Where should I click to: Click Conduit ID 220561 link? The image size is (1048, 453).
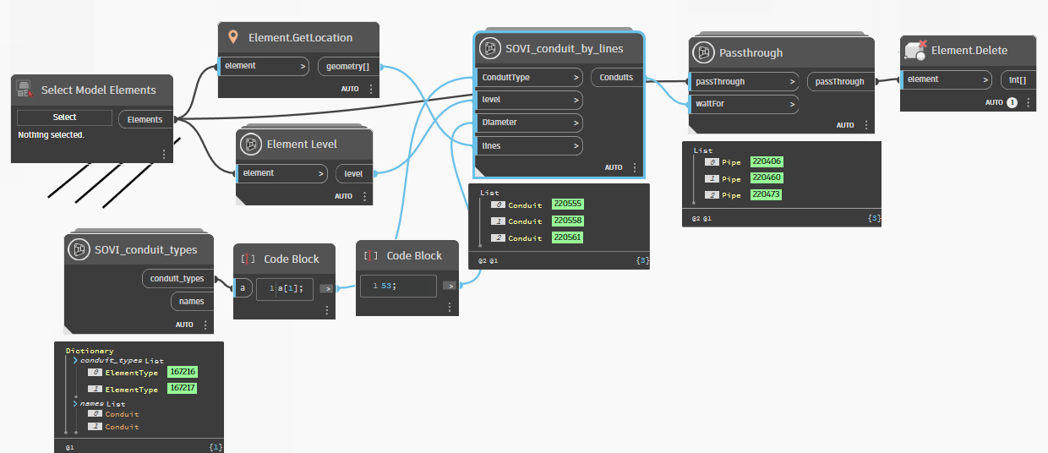(568, 237)
